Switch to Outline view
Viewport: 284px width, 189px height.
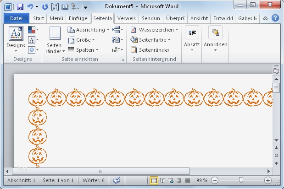179,180
